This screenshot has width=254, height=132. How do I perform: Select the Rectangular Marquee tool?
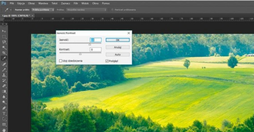click(4, 36)
